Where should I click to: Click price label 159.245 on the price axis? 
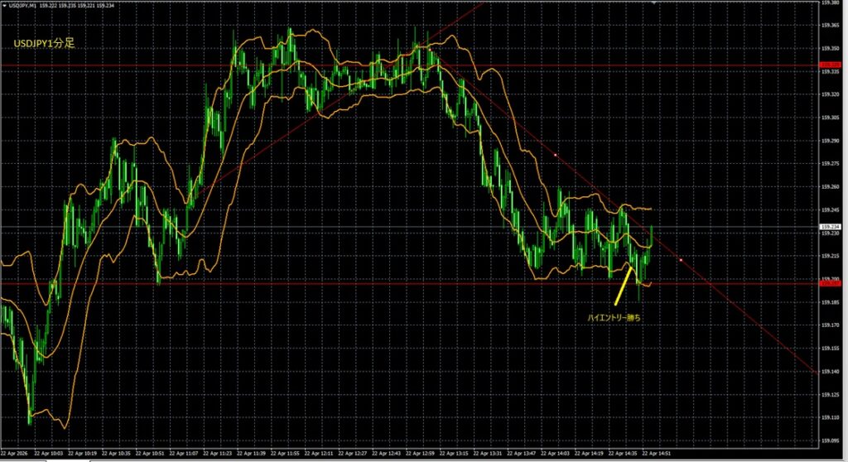pos(830,210)
